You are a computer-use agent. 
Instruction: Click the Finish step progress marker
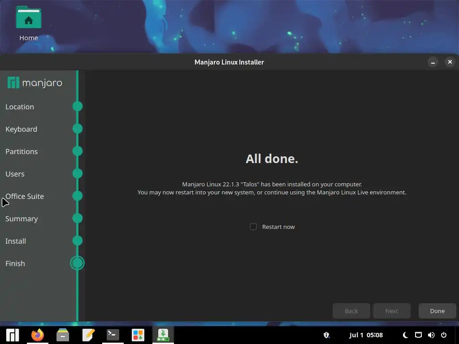(77, 263)
